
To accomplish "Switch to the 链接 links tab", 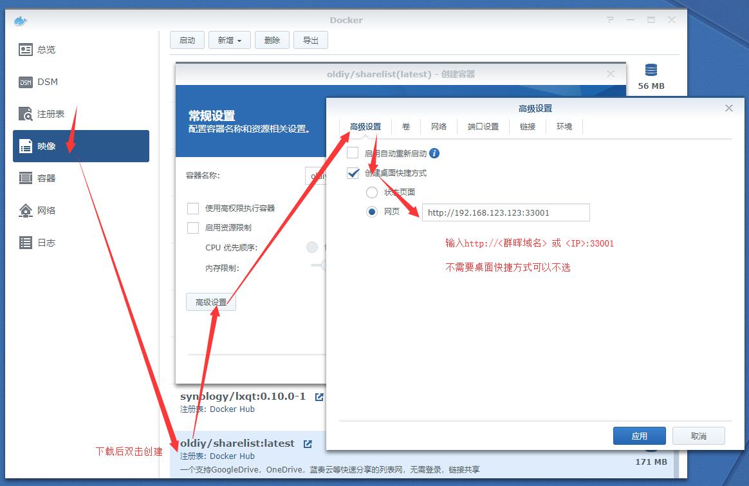I will (528, 127).
